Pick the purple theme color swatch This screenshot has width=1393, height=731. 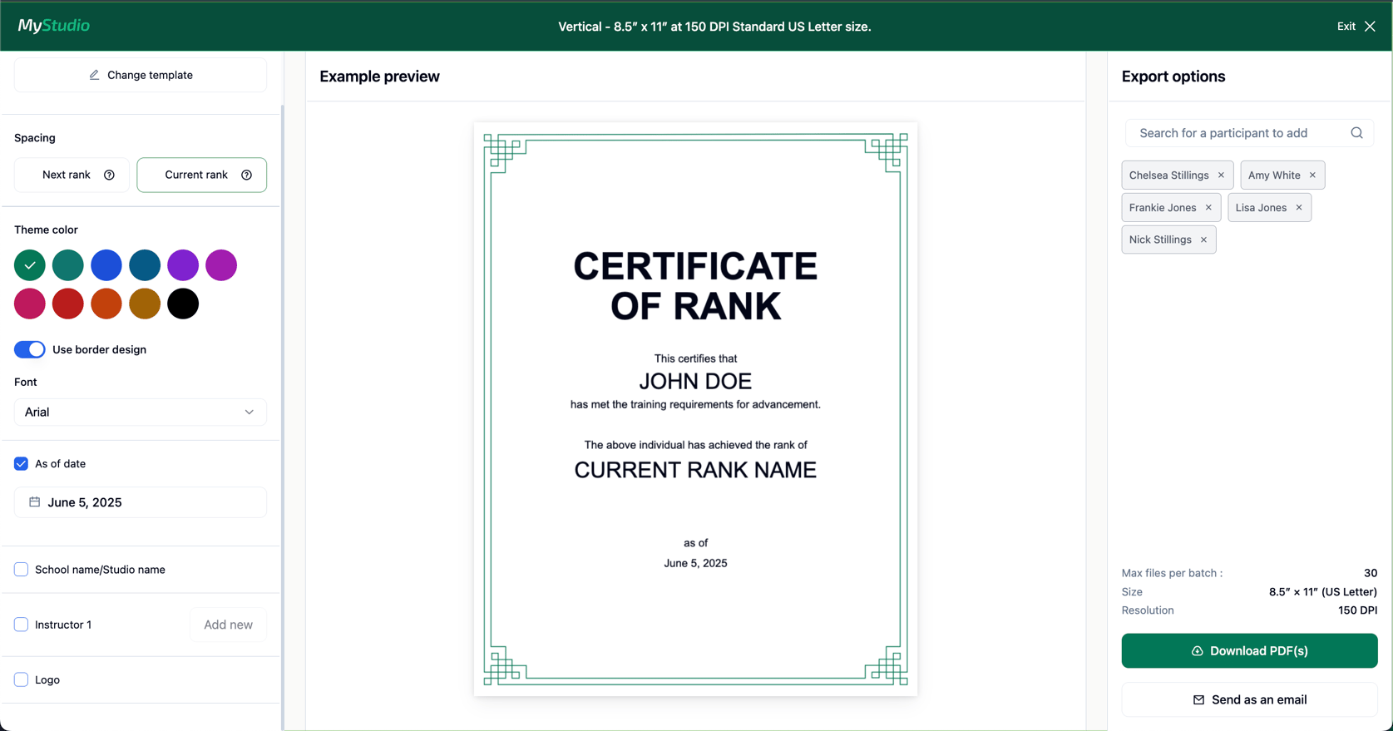(x=183, y=265)
